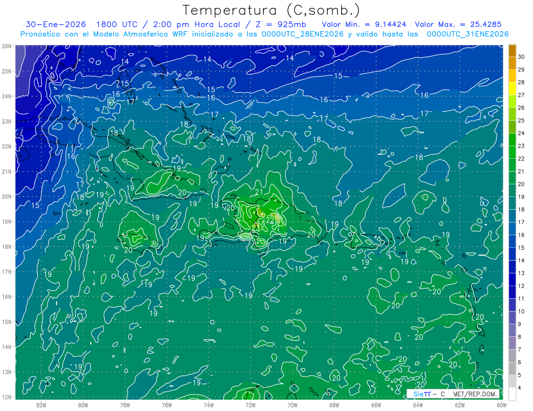Click the "66W" longitude axis label

click(376, 405)
